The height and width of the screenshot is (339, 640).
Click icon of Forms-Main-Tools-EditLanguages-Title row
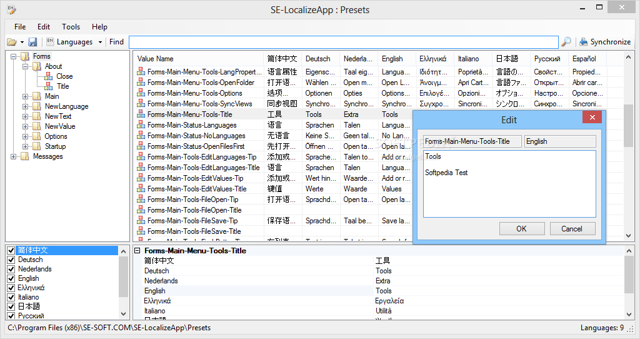point(141,167)
